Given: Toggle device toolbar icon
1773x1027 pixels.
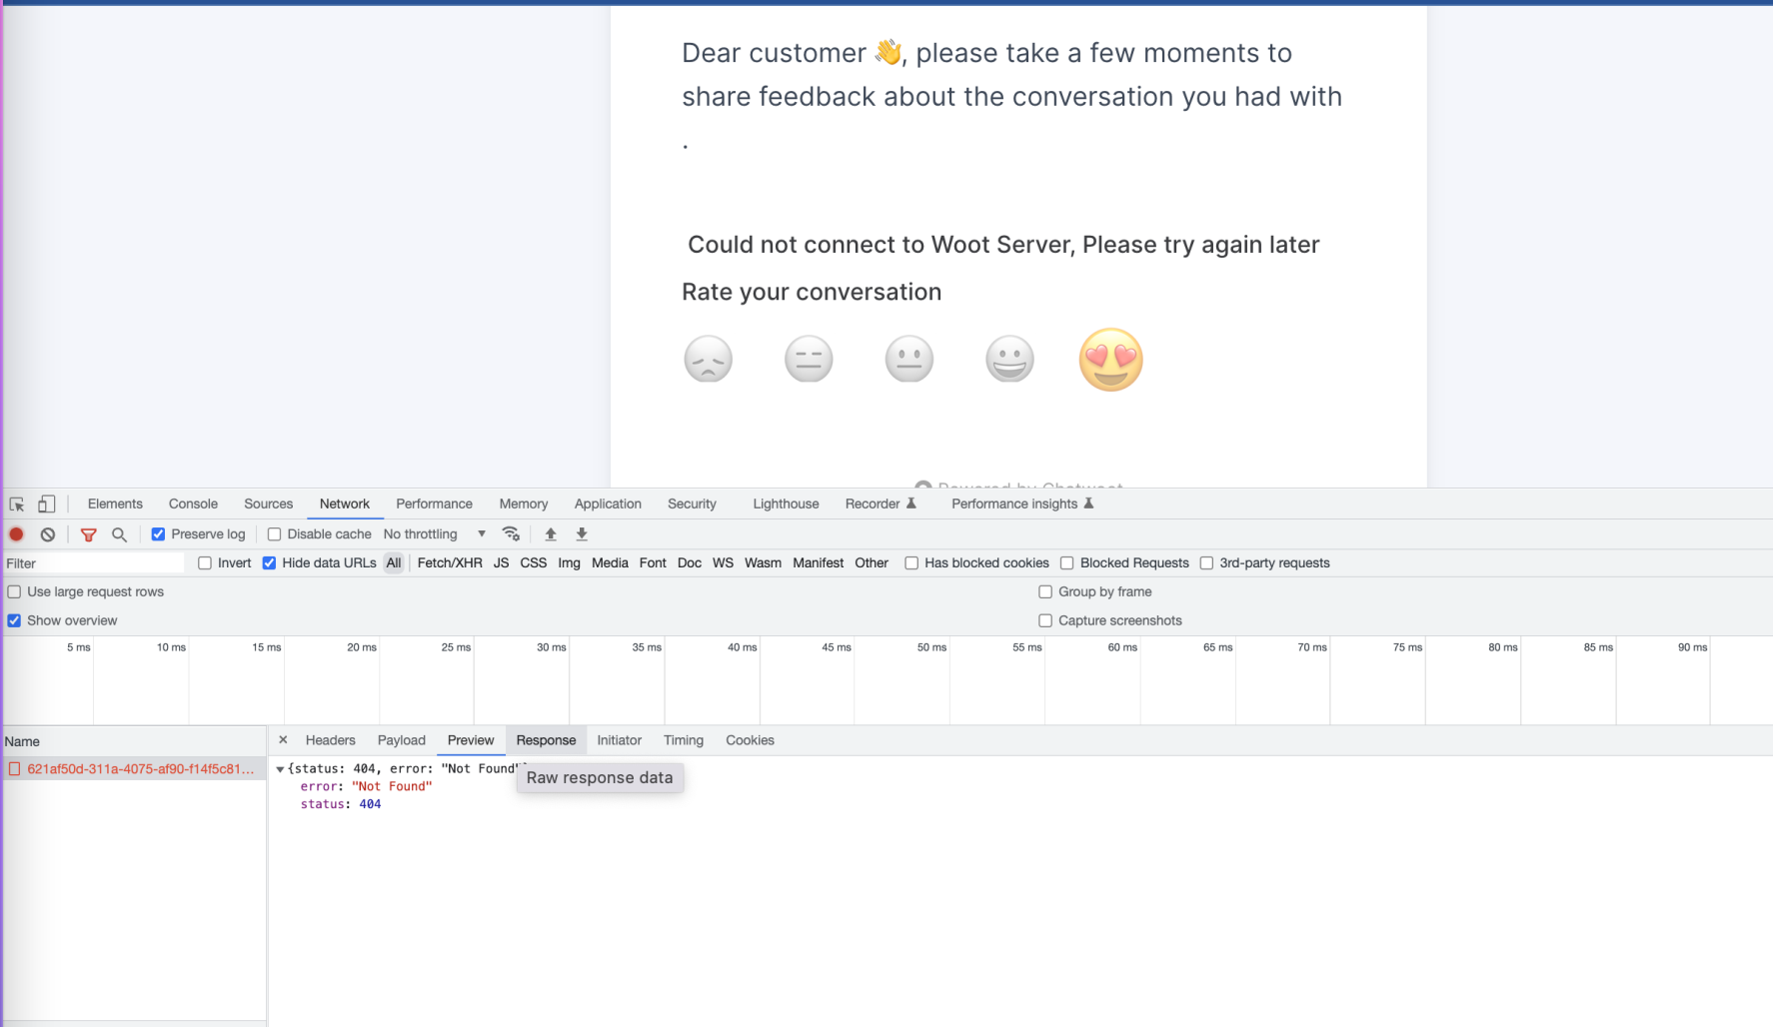Looking at the screenshot, I should point(46,505).
